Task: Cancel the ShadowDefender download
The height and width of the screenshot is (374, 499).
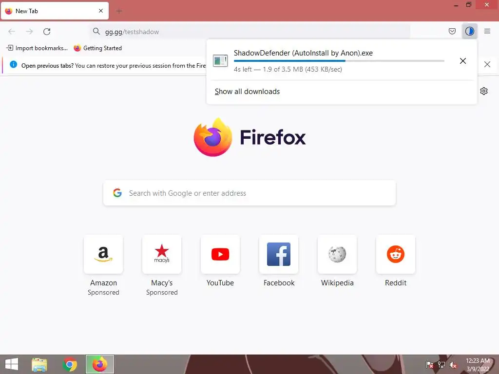Action: [x=463, y=61]
